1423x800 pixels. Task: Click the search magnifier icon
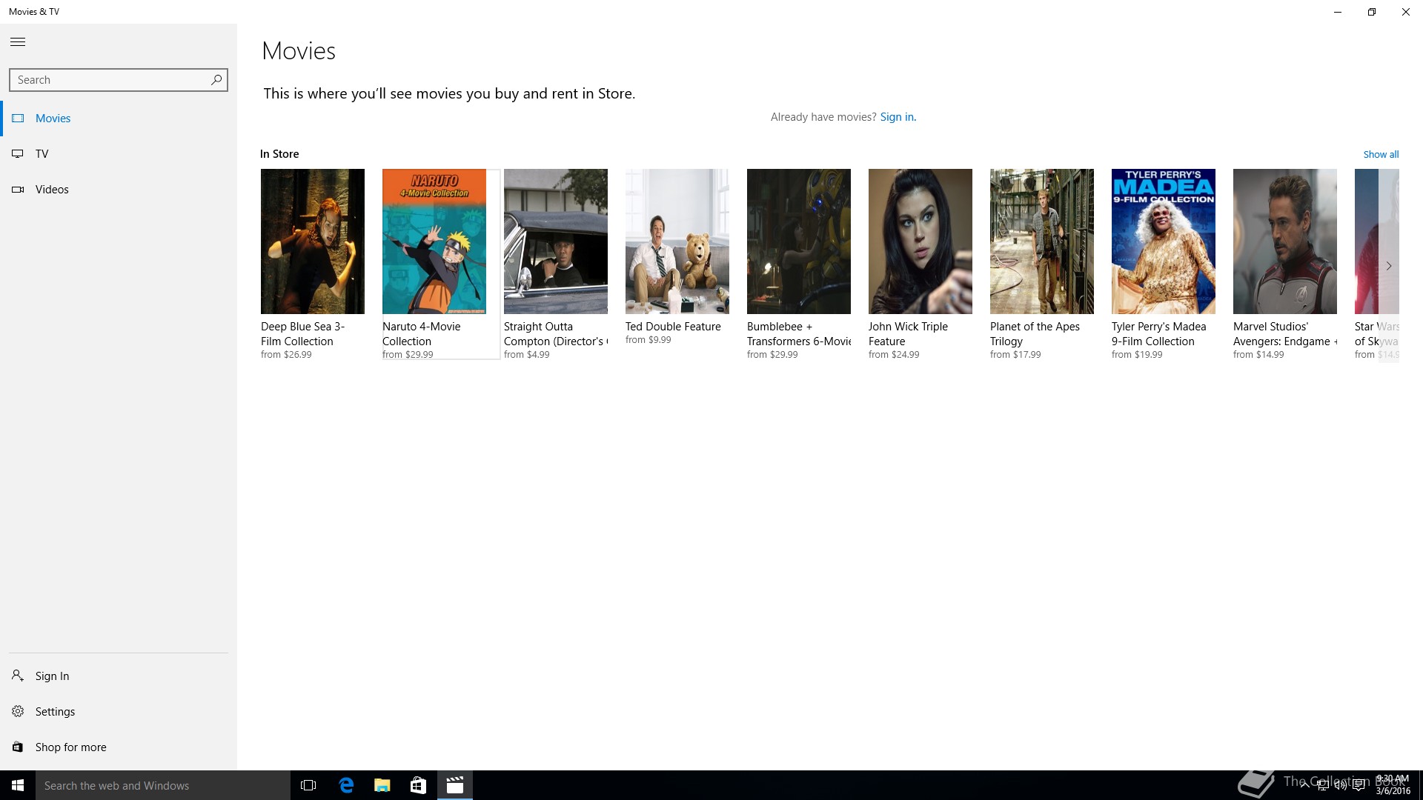216,80
